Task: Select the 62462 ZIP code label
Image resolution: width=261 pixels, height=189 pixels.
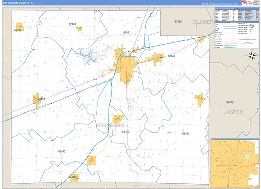Action: [178, 21]
